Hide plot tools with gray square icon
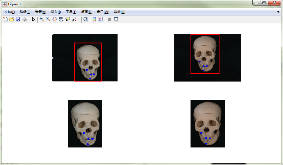The width and height of the screenshot is (283, 165). (x=109, y=19)
